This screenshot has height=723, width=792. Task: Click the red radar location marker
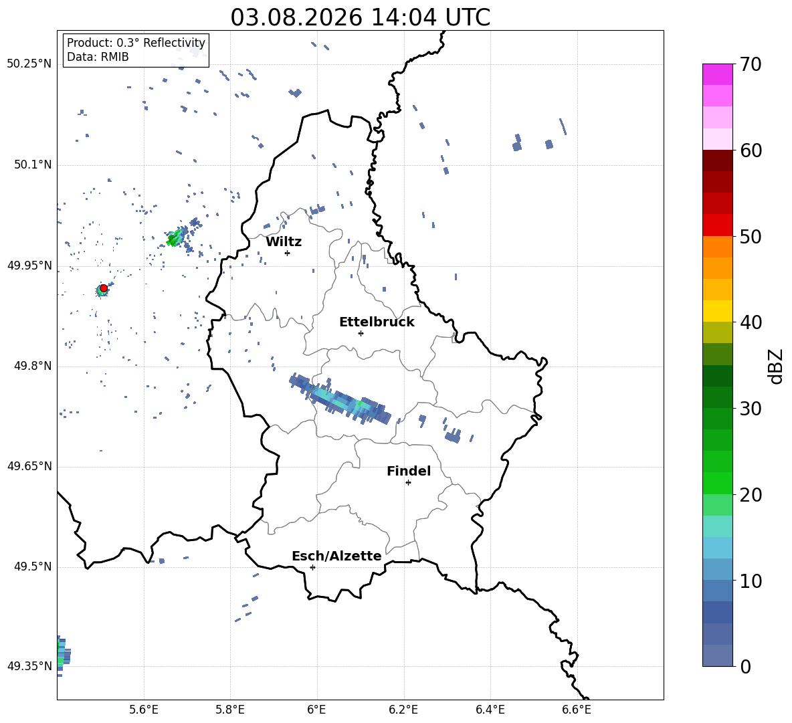pos(104,288)
